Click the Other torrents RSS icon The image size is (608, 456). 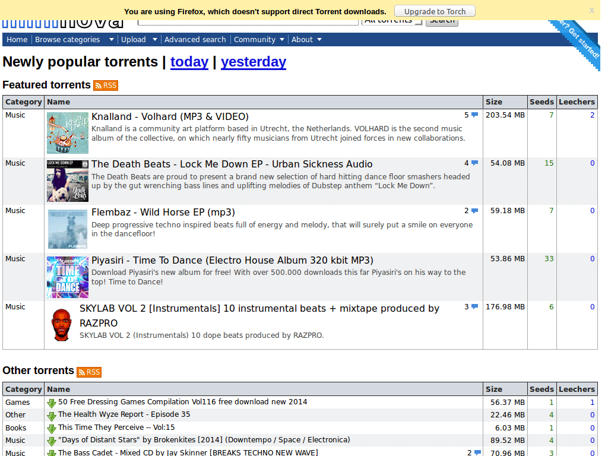point(89,372)
